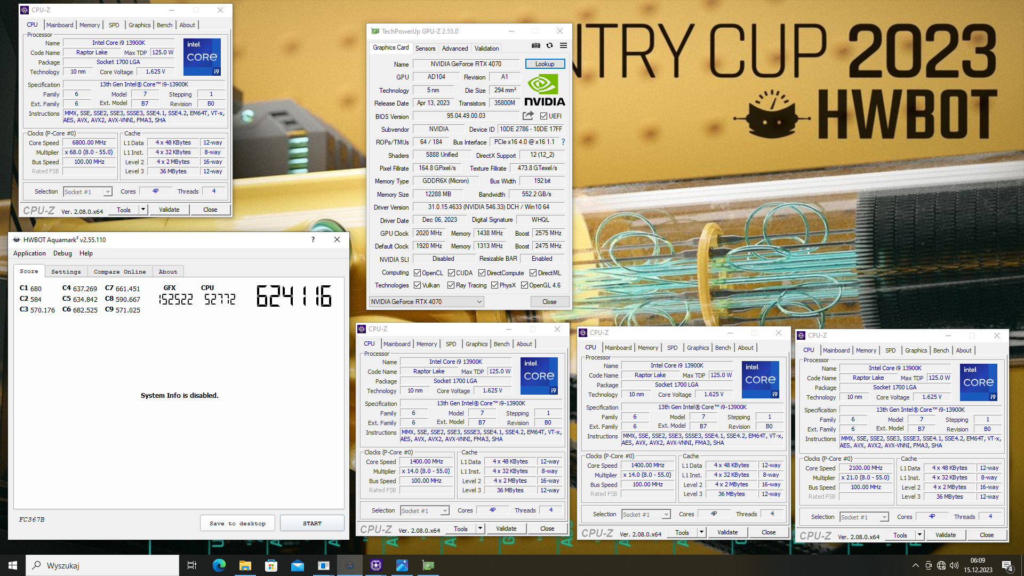Open Microsoft Store from the taskbar
The width and height of the screenshot is (1024, 576).
pyautogui.click(x=271, y=565)
